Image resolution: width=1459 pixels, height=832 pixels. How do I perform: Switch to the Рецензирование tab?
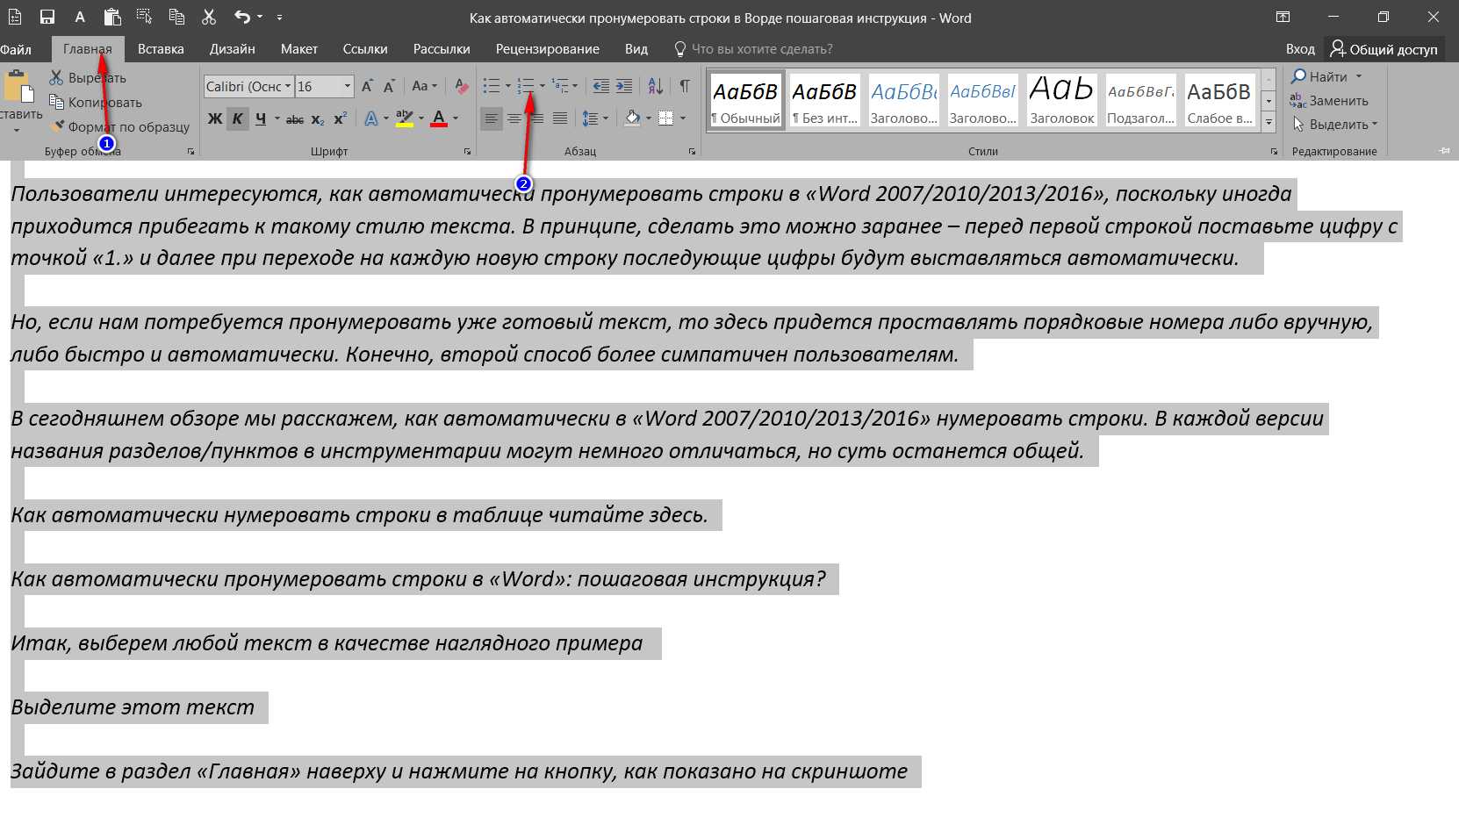coord(548,49)
